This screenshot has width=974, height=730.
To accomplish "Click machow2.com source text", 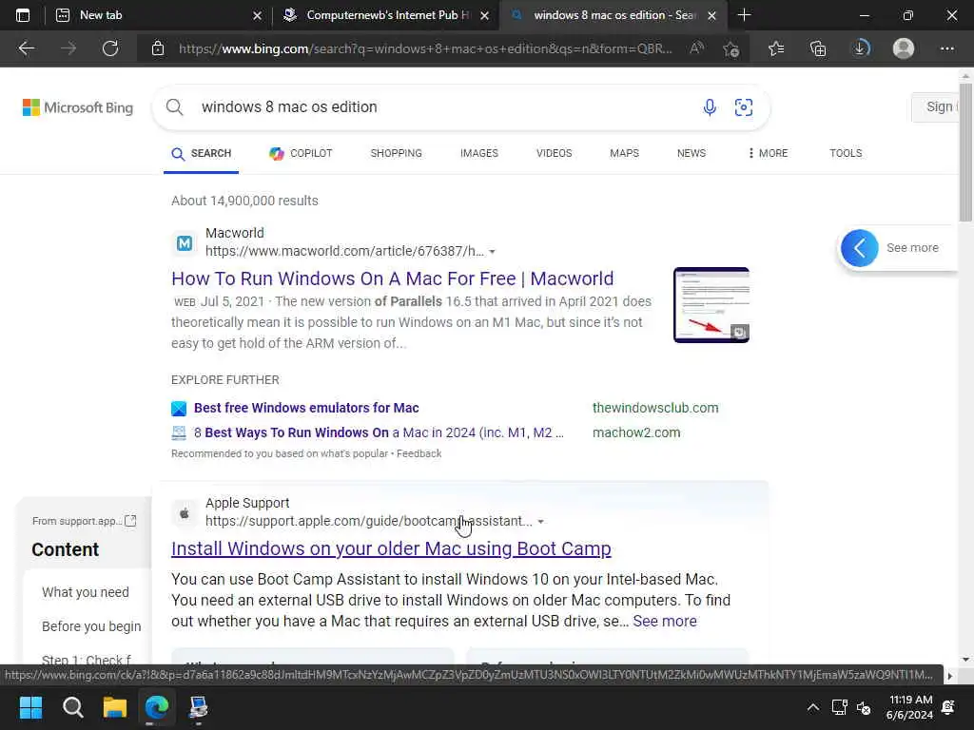I will [636, 432].
